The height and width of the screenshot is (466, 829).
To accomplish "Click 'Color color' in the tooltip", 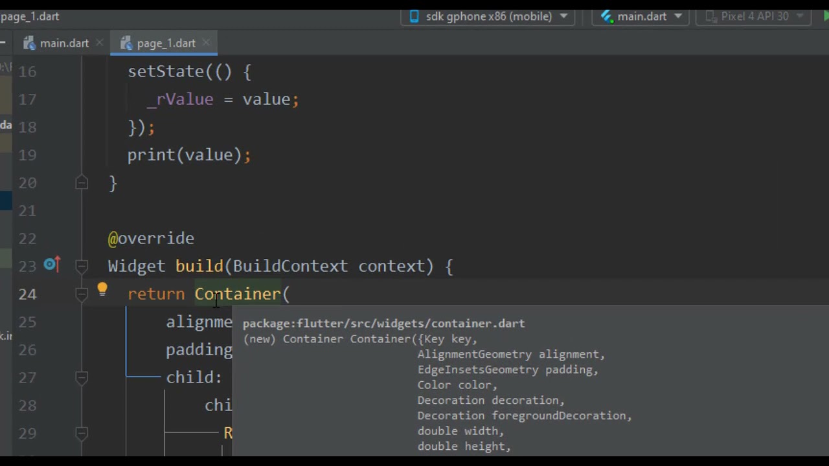I will (x=455, y=385).
